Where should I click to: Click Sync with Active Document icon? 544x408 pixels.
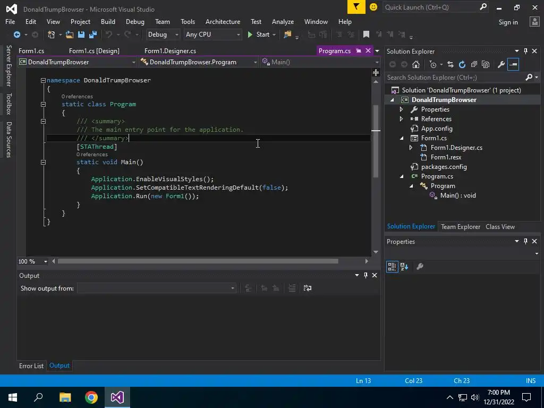(450, 64)
